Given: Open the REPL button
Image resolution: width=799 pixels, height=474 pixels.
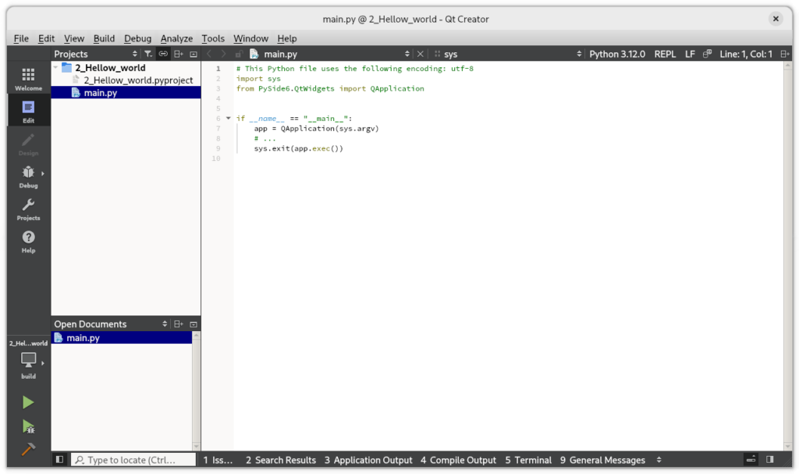Looking at the screenshot, I should (665, 54).
